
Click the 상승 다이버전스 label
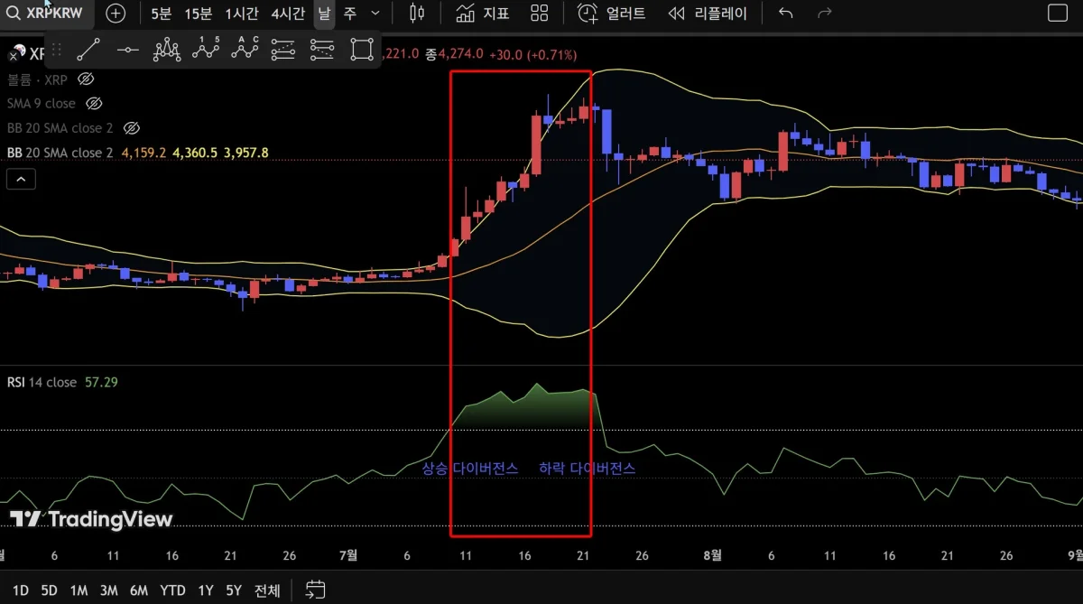(470, 469)
